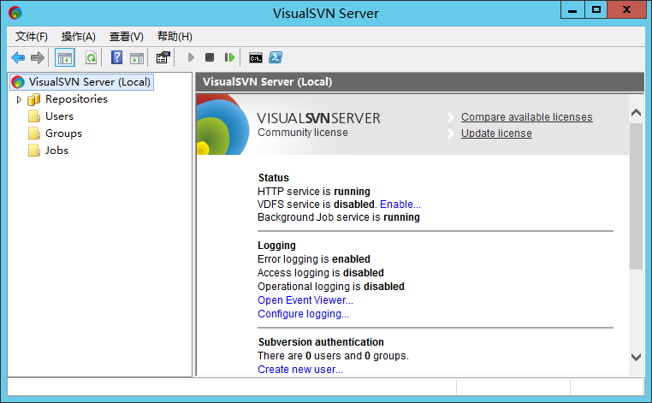Image resolution: width=652 pixels, height=403 pixels.
Task: Click the 'Logging' section heading
Action: pyautogui.click(x=276, y=246)
